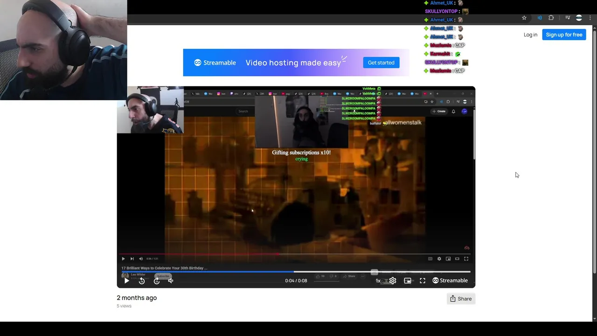Click the Share button below video

(x=461, y=299)
